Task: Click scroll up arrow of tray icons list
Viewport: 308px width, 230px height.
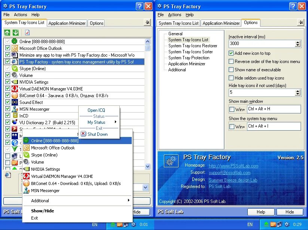Action: click(x=148, y=41)
